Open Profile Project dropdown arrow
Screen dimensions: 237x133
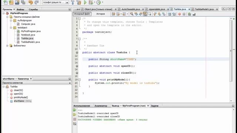[x=103, y=2]
